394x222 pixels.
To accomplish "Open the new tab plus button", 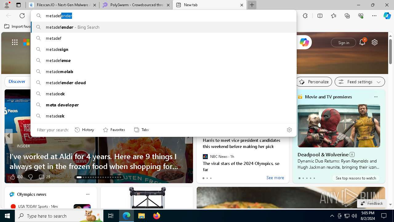I will [x=252, y=5].
